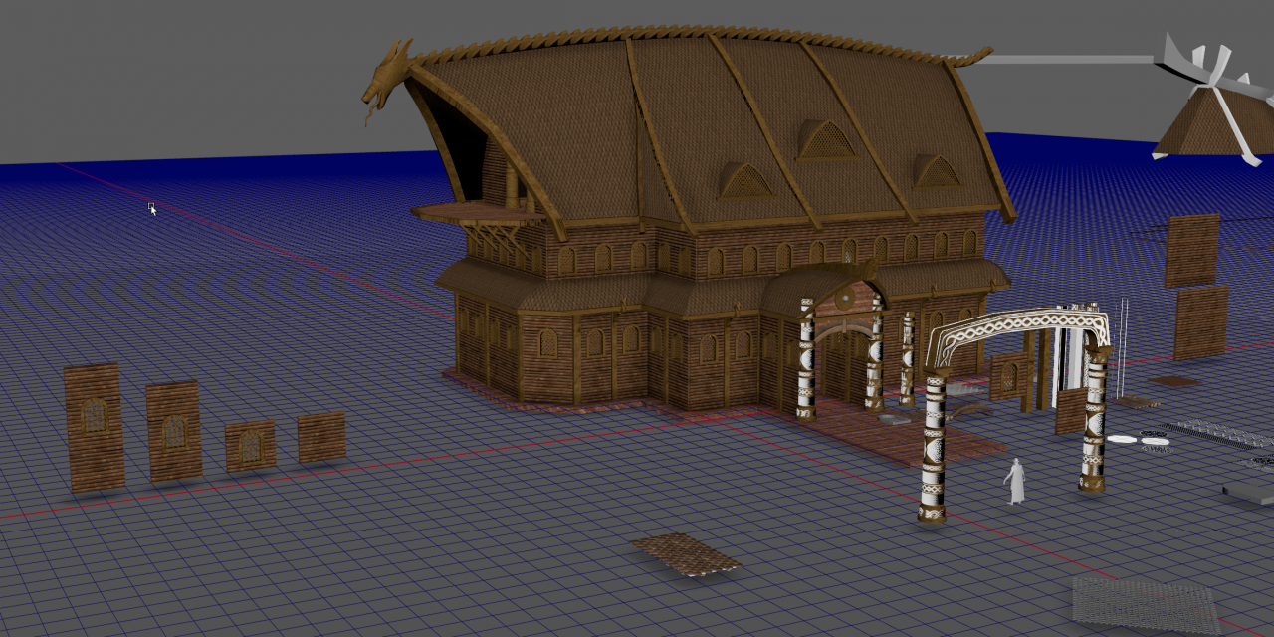This screenshot has width=1274, height=637.
Task: Select the flat roof tile patch on ground
Action: (687, 554)
